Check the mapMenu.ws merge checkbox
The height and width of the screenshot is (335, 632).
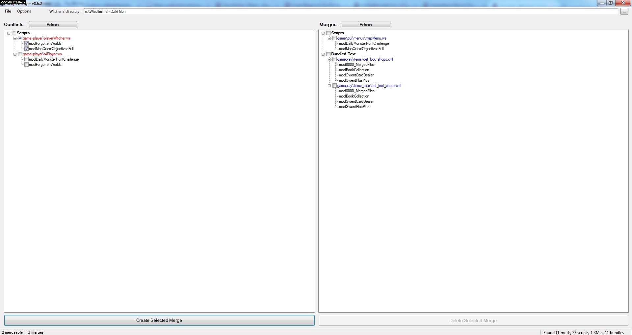point(334,38)
